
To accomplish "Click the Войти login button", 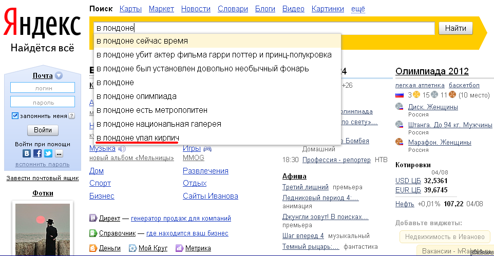I will tap(43, 130).
